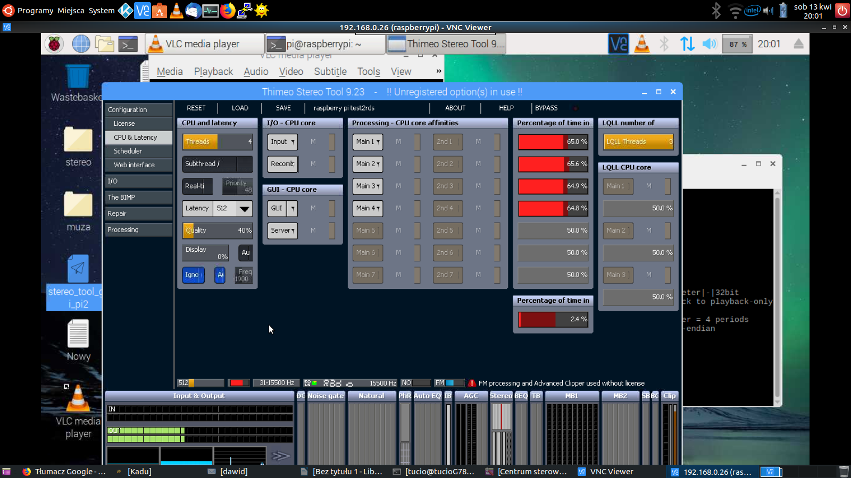Click the LOAD preset button
The image size is (851, 478).
point(240,108)
